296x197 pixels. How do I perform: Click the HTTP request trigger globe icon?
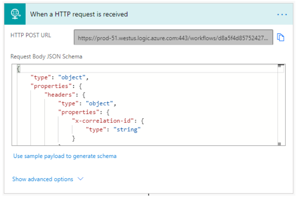coord(15,14)
